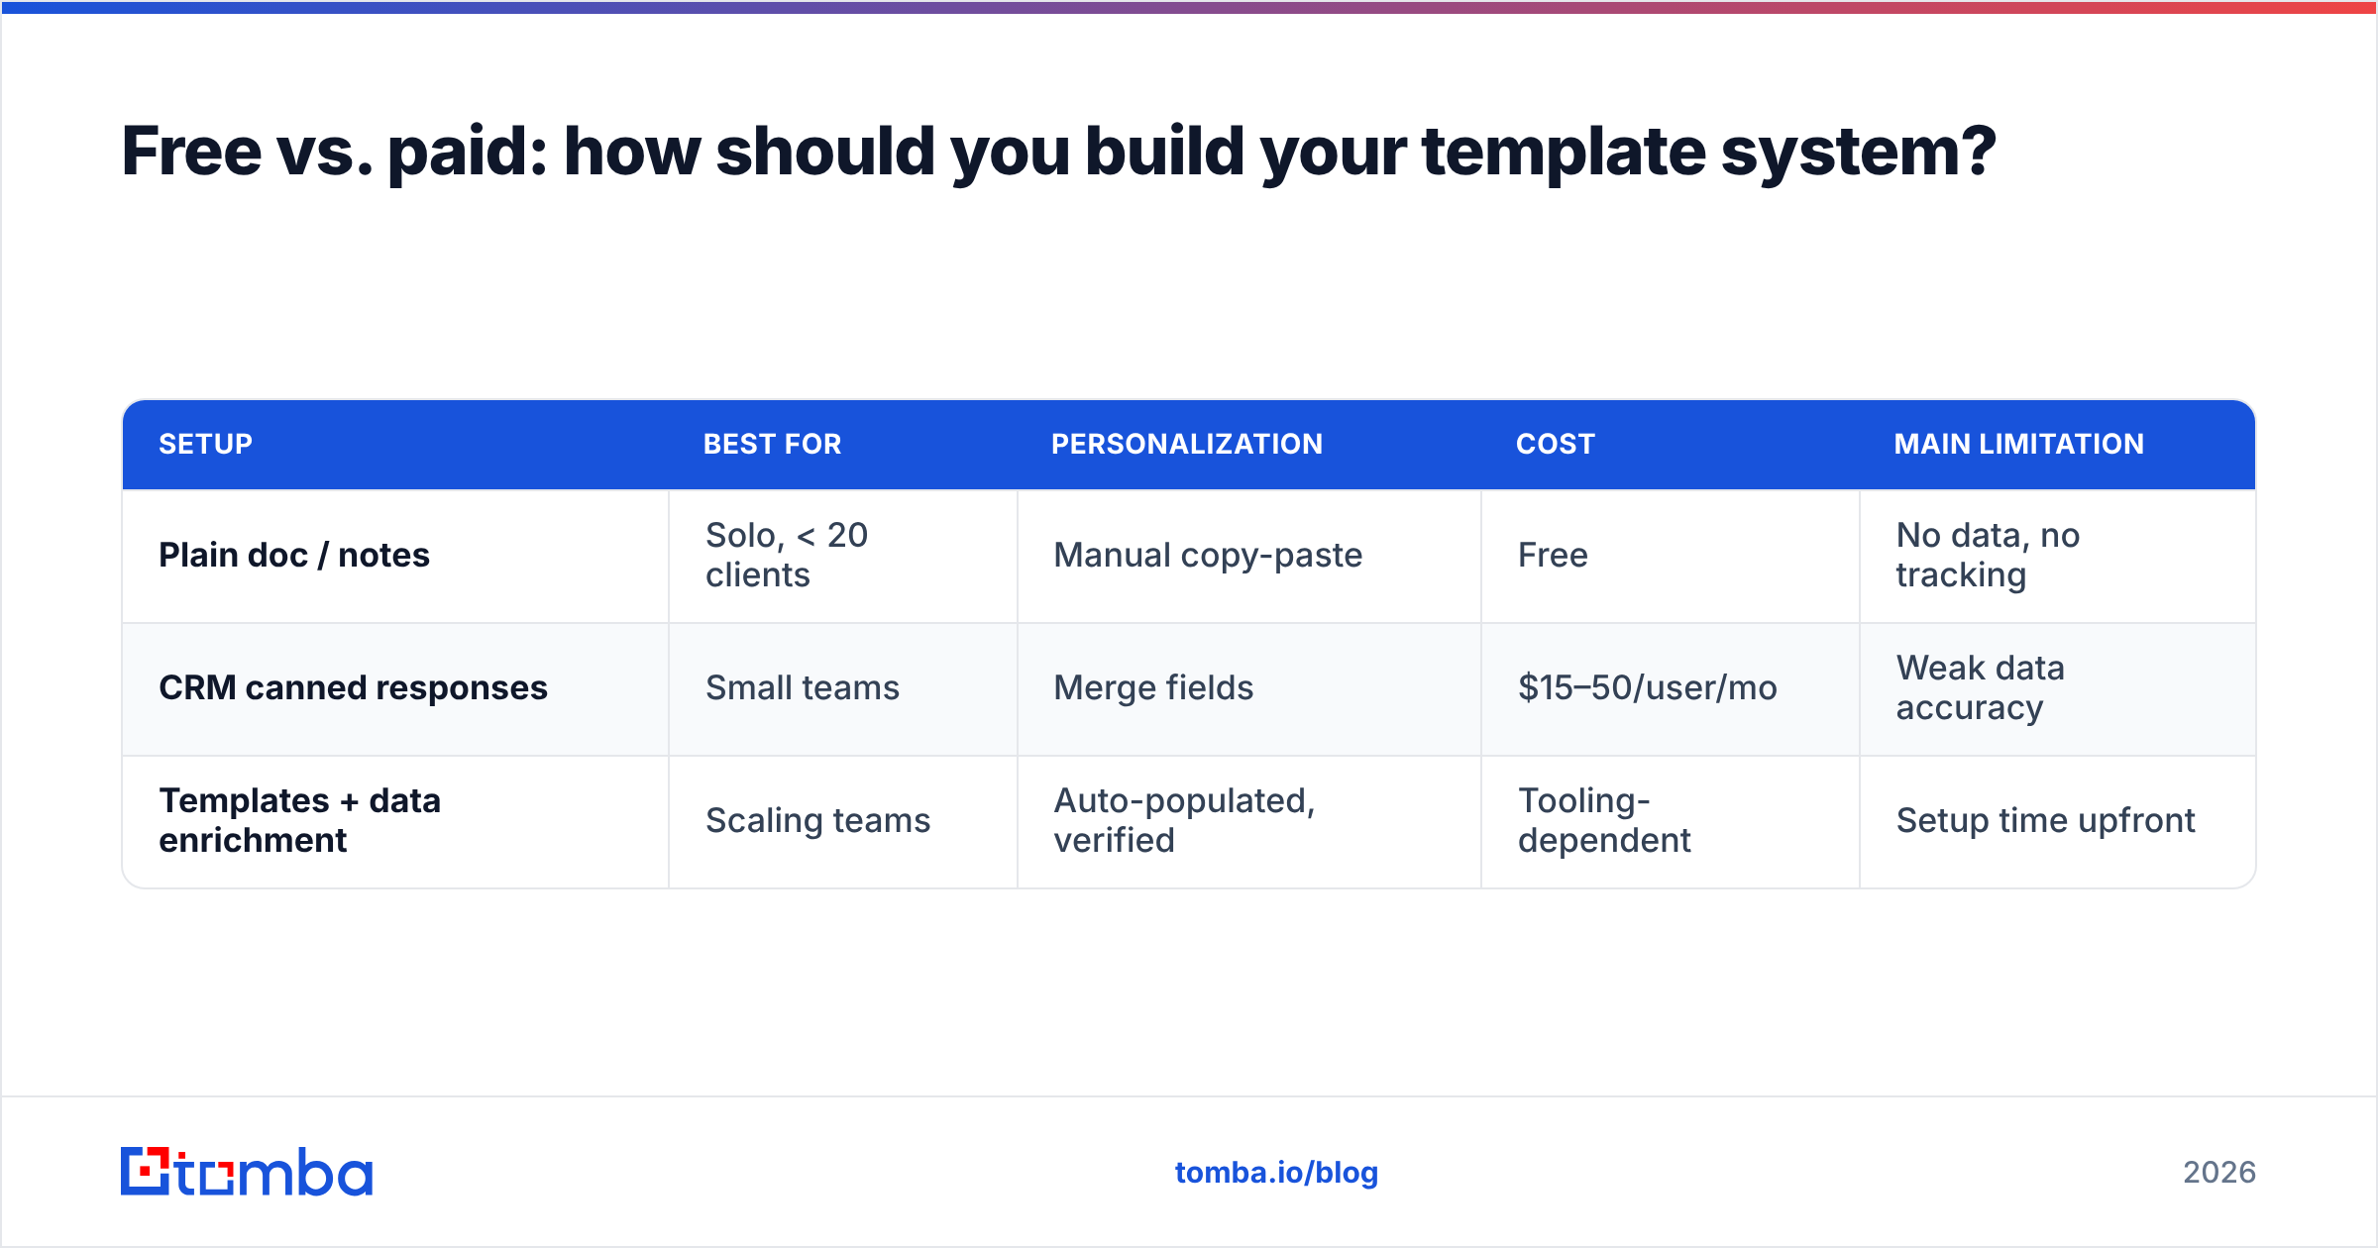Click the 'CRM canned responses' cell
Image resolution: width=2378 pixels, height=1248 pixels.
tap(395, 688)
